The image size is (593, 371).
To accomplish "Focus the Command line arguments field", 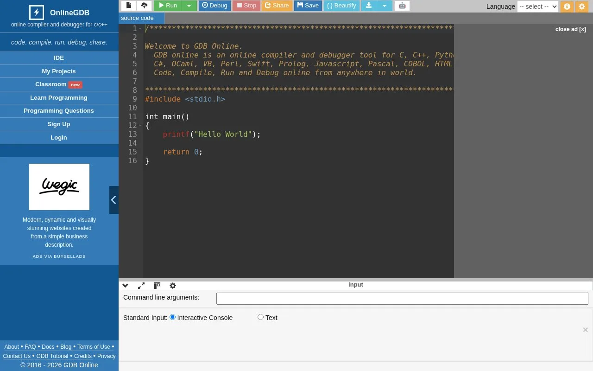I will tap(402, 299).
